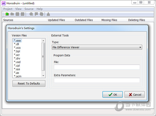Click Reset To Defaults button

point(29,84)
